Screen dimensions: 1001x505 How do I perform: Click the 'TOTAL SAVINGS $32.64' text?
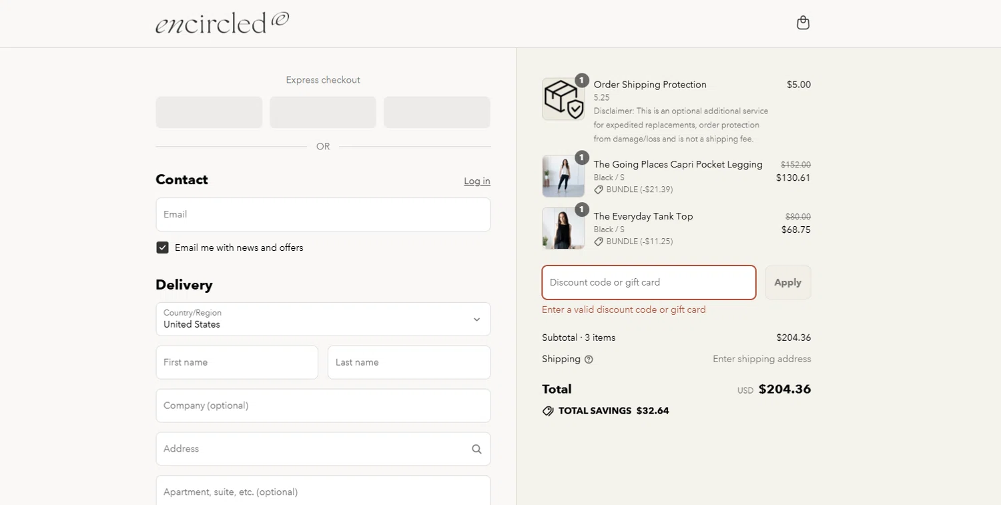(614, 411)
